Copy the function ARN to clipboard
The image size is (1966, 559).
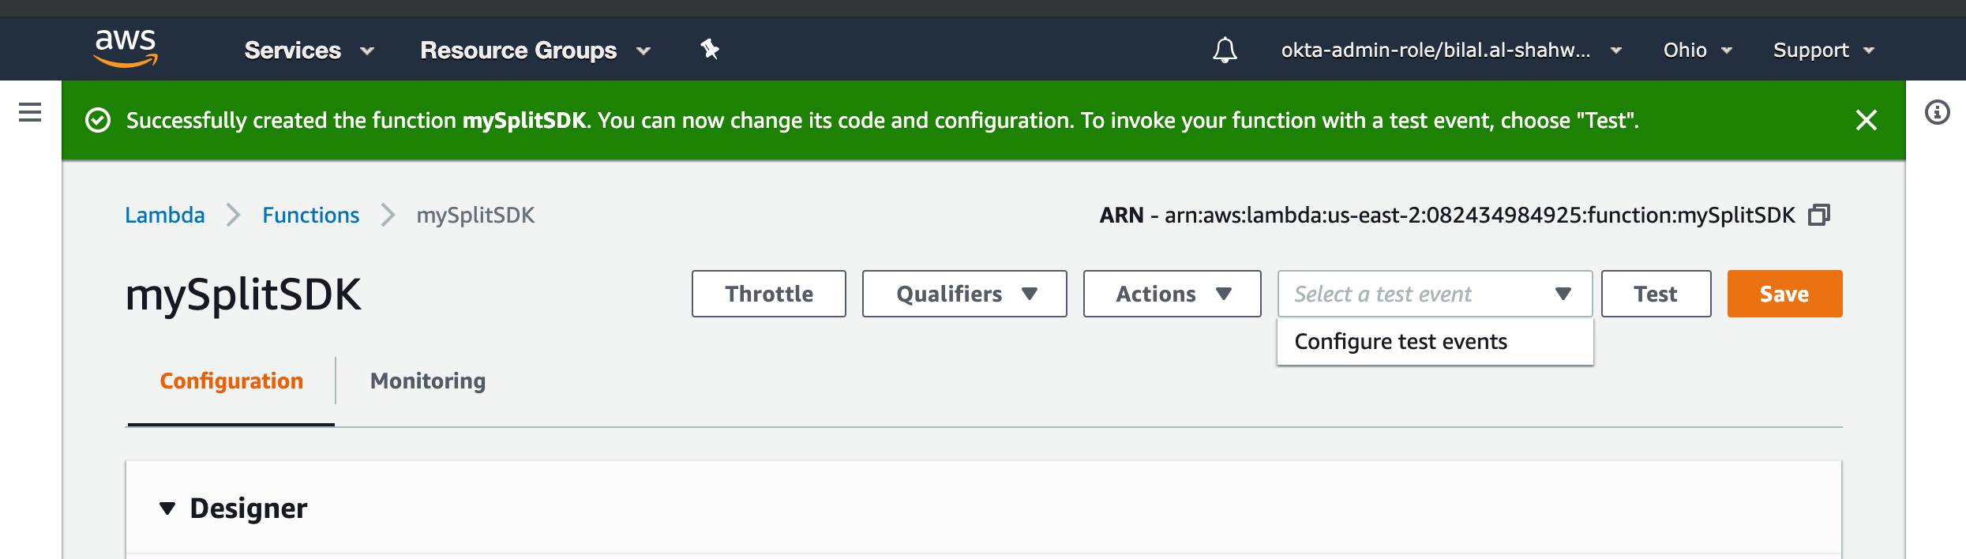[1819, 215]
